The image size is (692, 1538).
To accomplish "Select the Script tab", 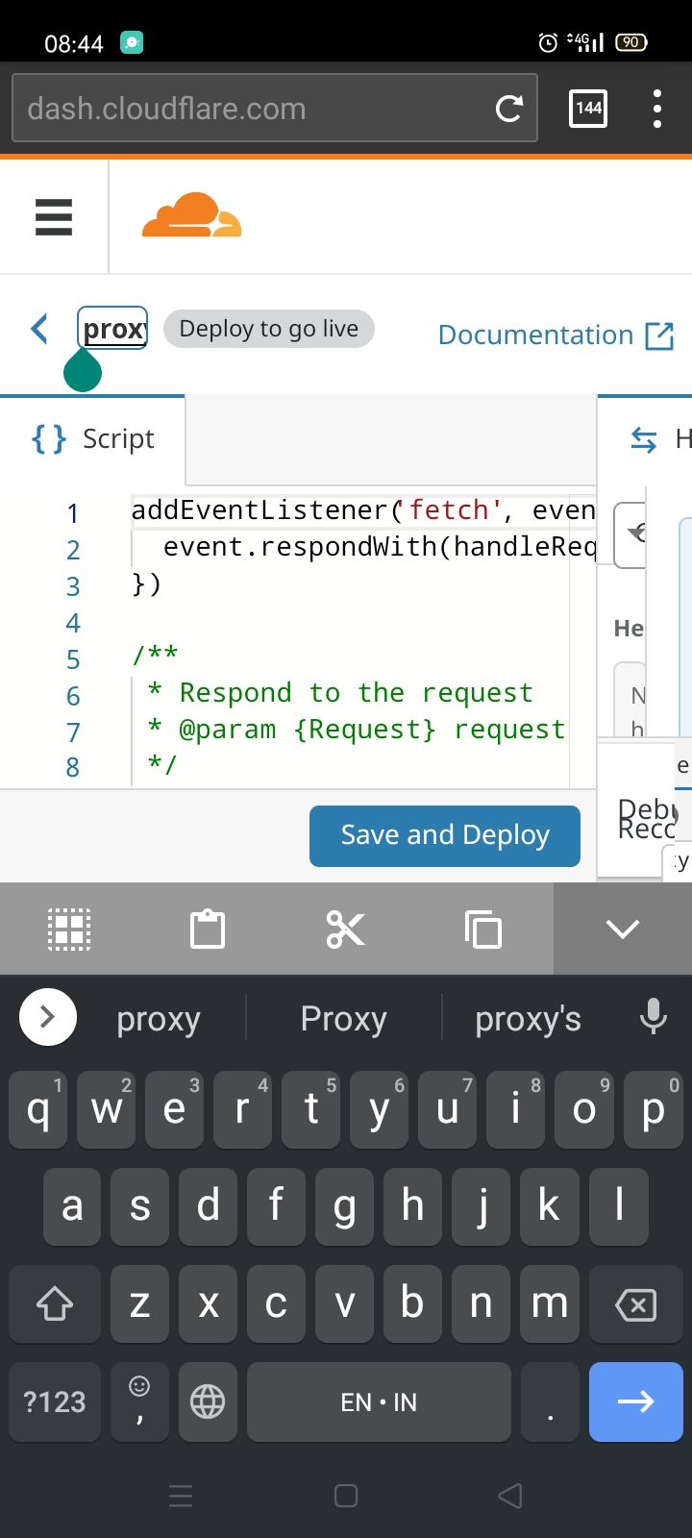I will pyautogui.click(x=93, y=439).
